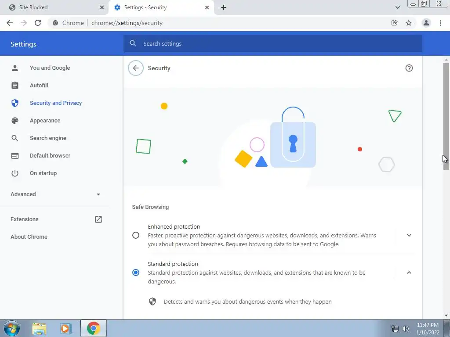Open the Extensions link
The width and height of the screenshot is (450, 337).
click(25, 219)
